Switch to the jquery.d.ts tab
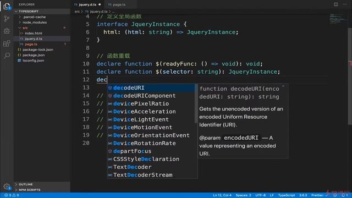The image size is (352, 198). pos(87,4)
